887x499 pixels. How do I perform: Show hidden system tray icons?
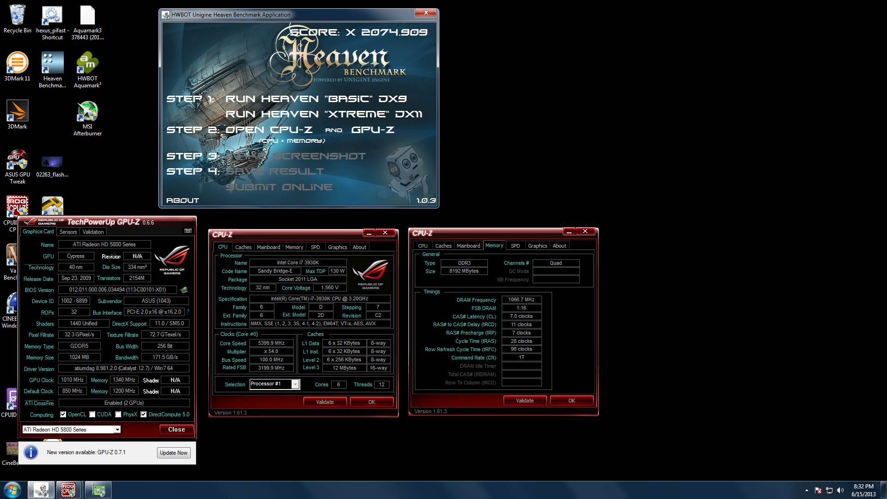point(807,490)
